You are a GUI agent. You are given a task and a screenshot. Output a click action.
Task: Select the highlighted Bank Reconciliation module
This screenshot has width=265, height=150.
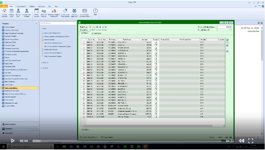click(x=20, y=88)
